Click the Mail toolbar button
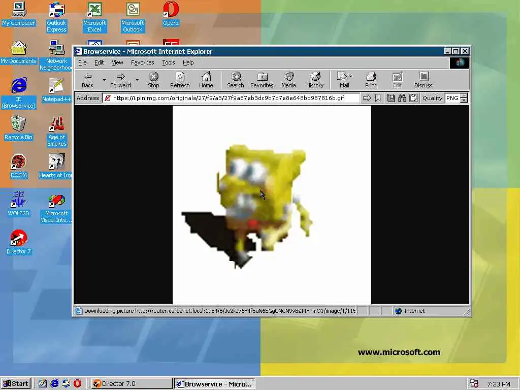 (343, 80)
